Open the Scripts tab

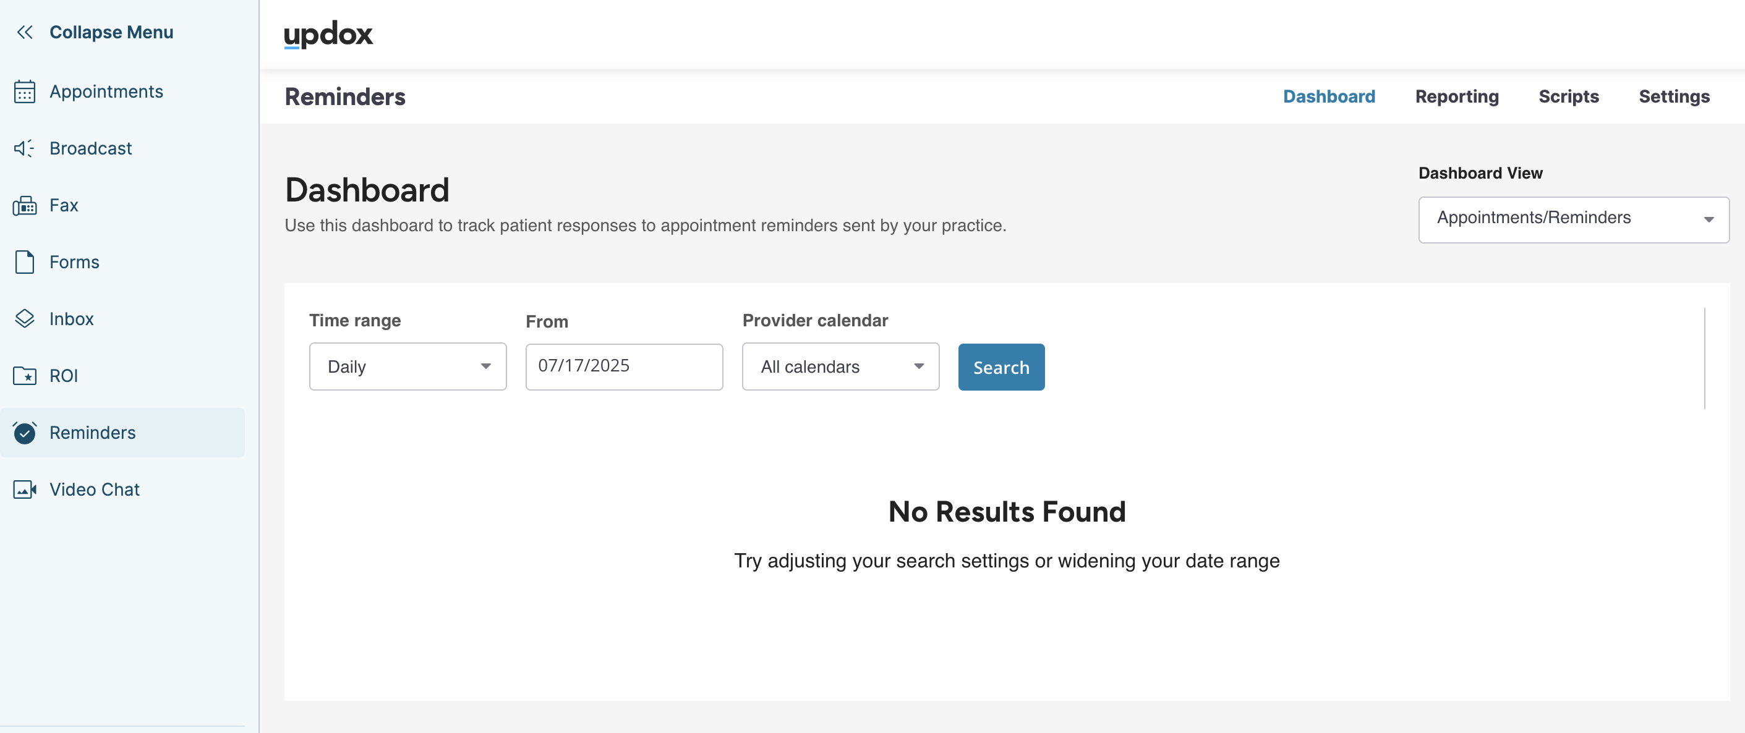tap(1568, 97)
